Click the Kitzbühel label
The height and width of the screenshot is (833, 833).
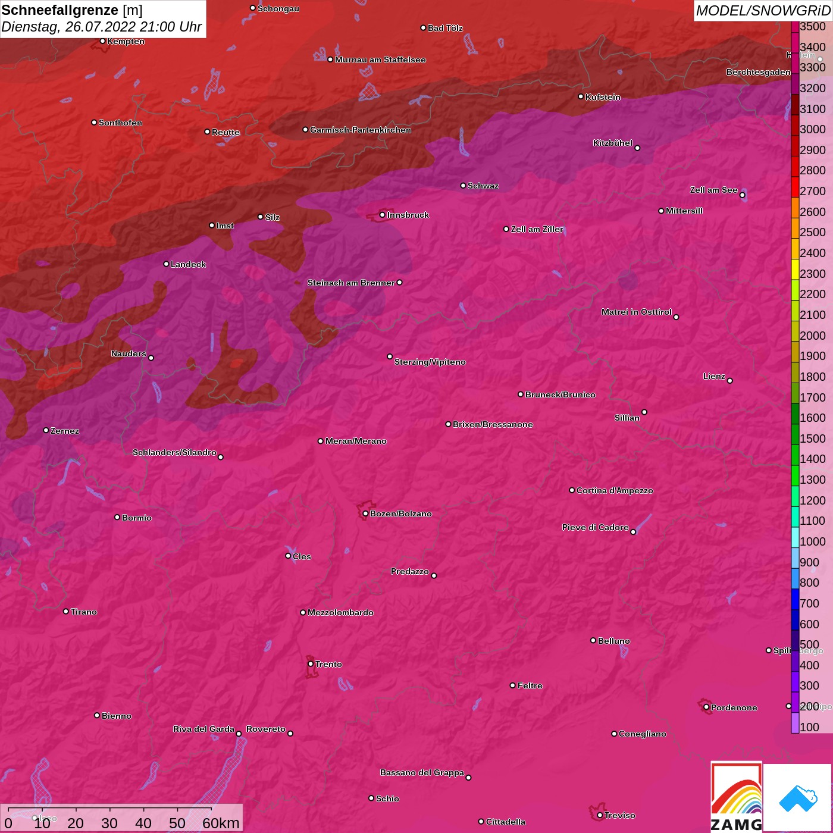613,143
